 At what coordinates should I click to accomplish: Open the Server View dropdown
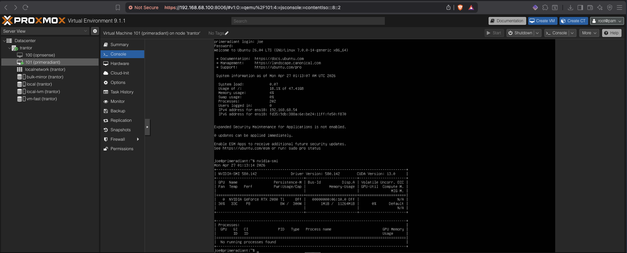pos(45,31)
